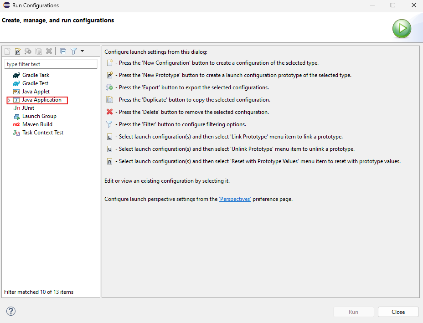The width and height of the screenshot is (423, 323).
Task: Click the Filter funnel toolbar icon
Action: (73, 51)
